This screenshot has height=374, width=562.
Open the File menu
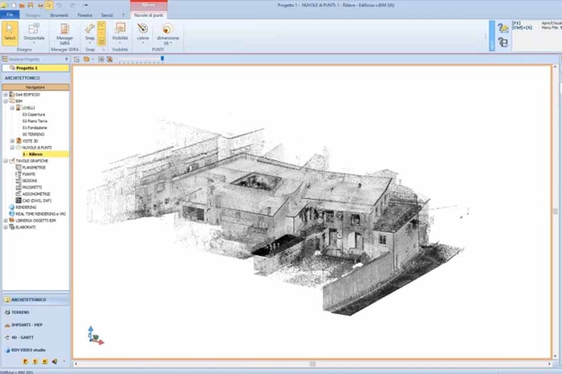pyautogui.click(x=10, y=15)
